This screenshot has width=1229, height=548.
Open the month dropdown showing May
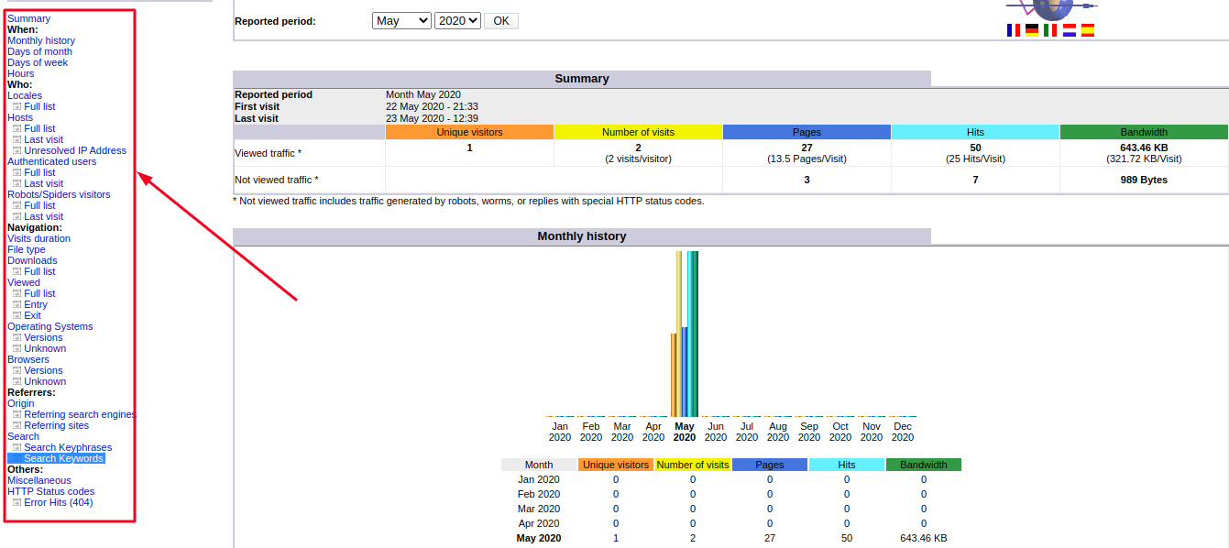click(401, 19)
